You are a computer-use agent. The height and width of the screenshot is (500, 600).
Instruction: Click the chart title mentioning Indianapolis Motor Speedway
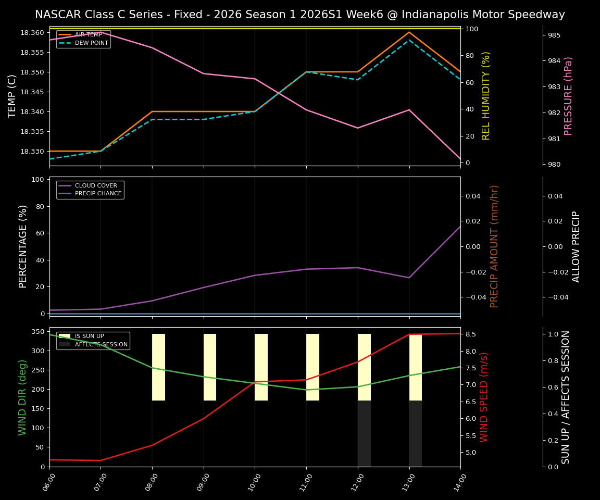(300, 15)
